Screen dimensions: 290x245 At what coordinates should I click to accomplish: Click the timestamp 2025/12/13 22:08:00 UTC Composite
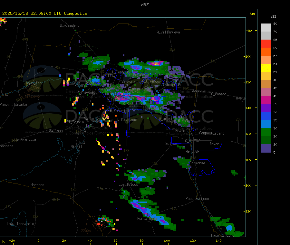[x=45, y=14]
